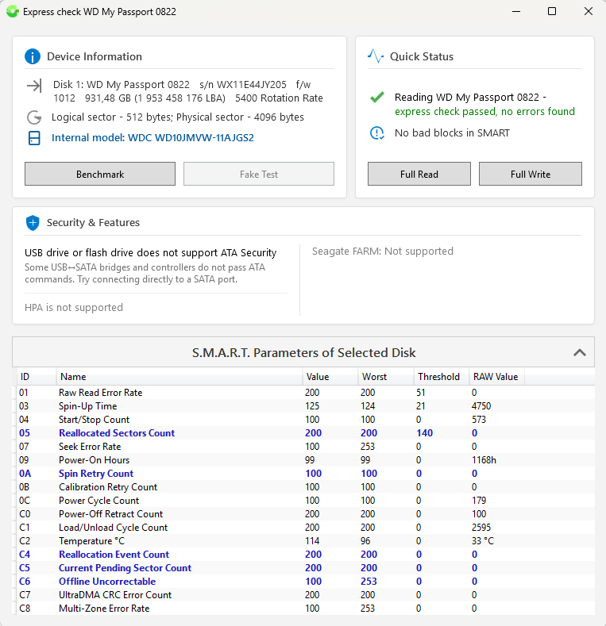Select Start/Stop Count row
The height and width of the screenshot is (626, 606).
(x=306, y=420)
